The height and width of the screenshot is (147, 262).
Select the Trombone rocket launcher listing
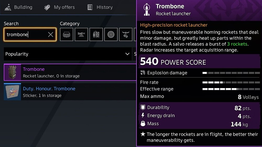(70, 72)
